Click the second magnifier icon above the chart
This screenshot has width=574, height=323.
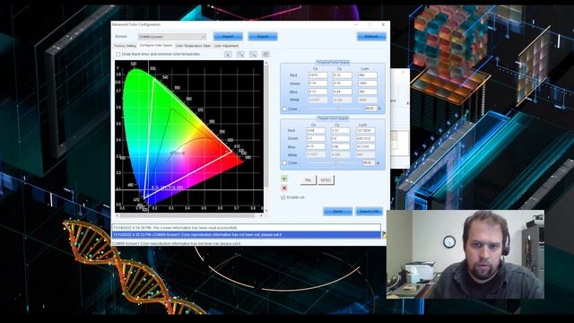coord(253,54)
